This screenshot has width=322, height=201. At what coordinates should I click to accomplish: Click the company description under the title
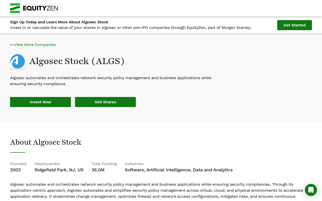point(111,81)
